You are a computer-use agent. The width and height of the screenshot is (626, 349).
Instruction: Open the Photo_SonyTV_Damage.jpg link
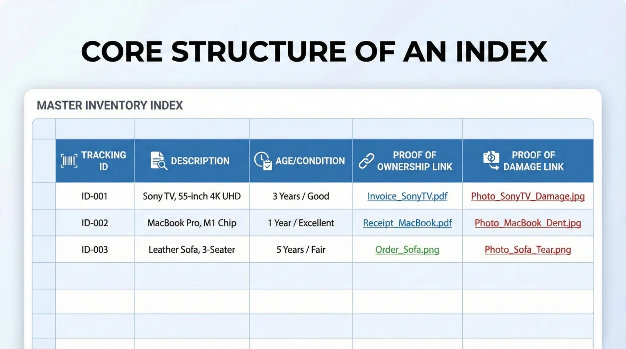pyautogui.click(x=528, y=196)
